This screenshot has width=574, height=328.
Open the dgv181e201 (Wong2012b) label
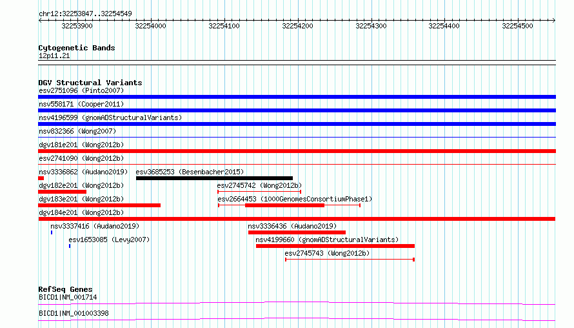pos(81,145)
